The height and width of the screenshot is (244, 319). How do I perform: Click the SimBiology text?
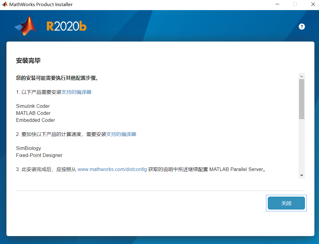(28, 148)
